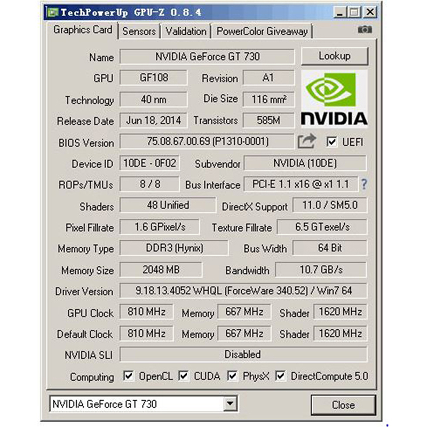This screenshot has width=427, height=427.
Task: Toggle the UEFI checkbox
Action: [x=332, y=142]
